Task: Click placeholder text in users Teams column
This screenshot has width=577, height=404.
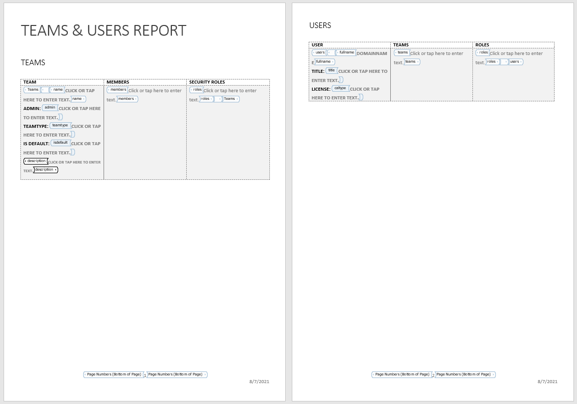Action: (437, 53)
